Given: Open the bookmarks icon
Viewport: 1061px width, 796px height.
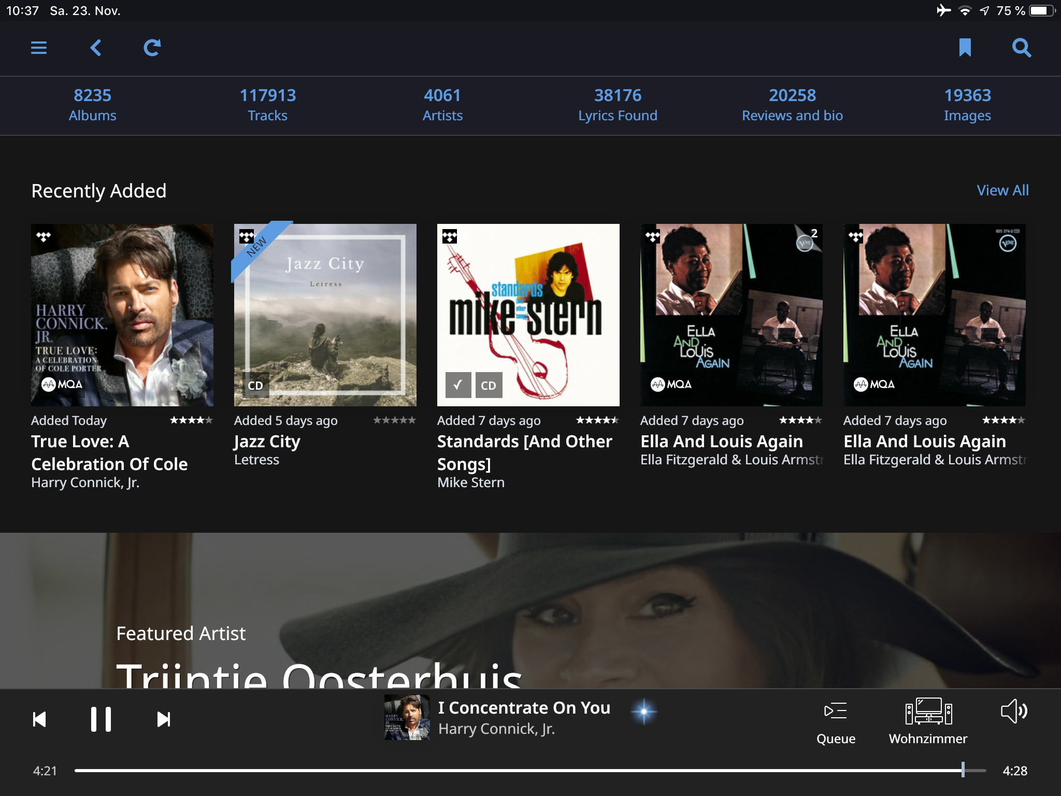Looking at the screenshot, I should pyautogui.click(x=965, y=48).
